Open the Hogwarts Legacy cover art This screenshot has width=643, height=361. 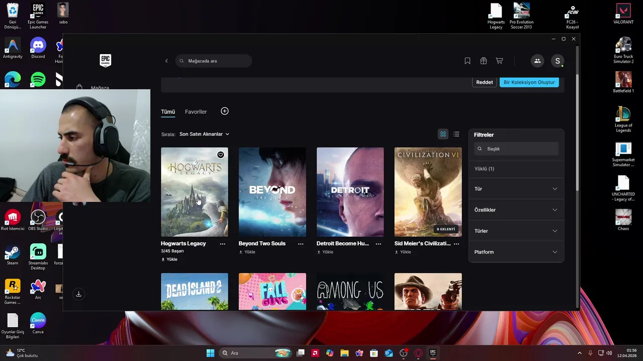coord(194,192)
